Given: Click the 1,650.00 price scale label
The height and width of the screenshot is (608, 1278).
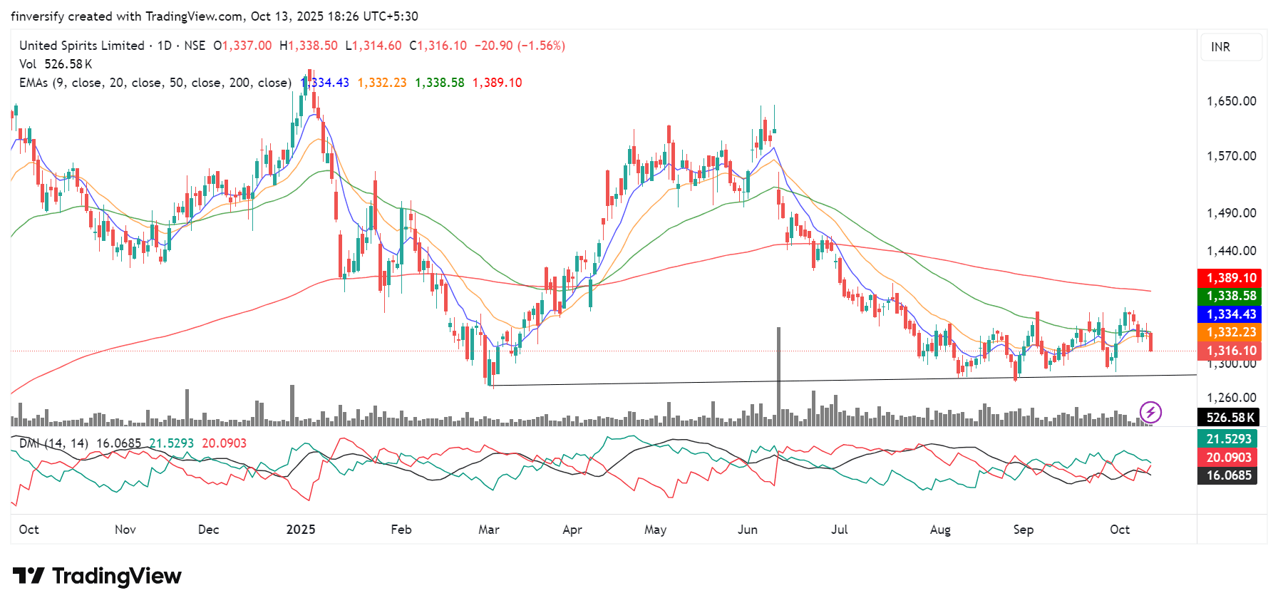Looking at the screenshot, I should (x=1231, y=101).
